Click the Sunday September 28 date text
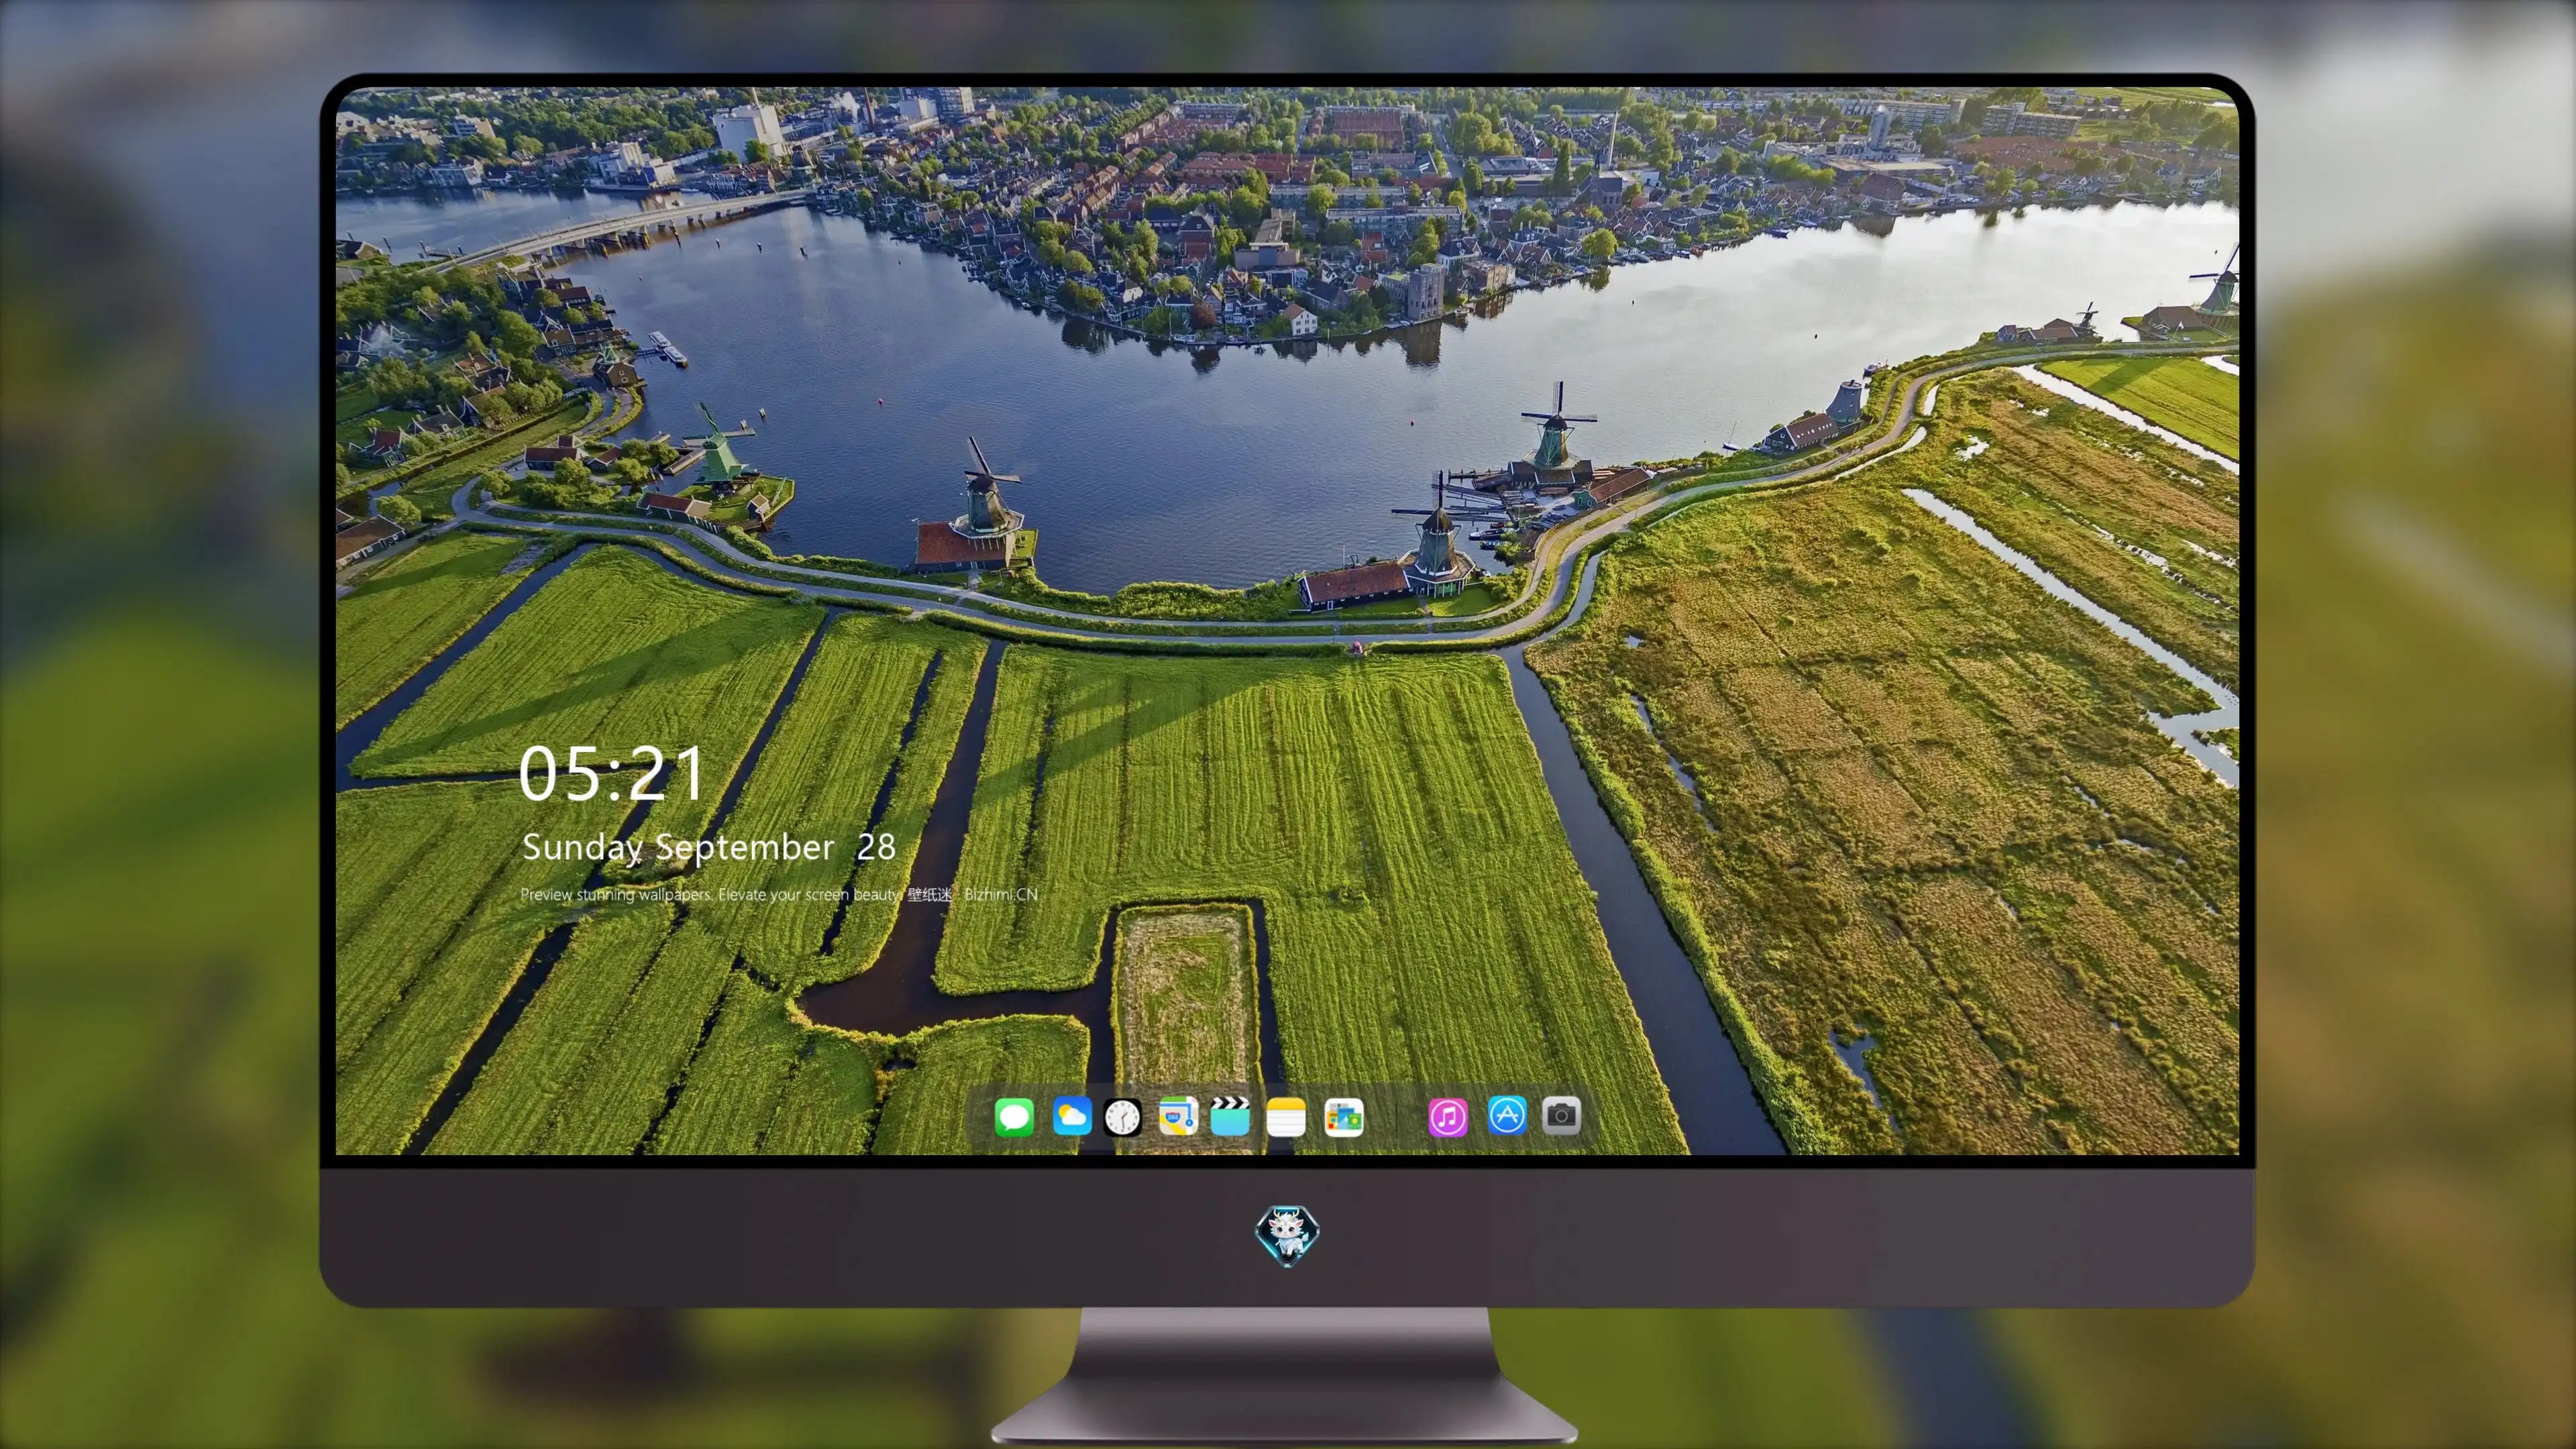This screenshot has height=1449, width=2576. point(709,847)
